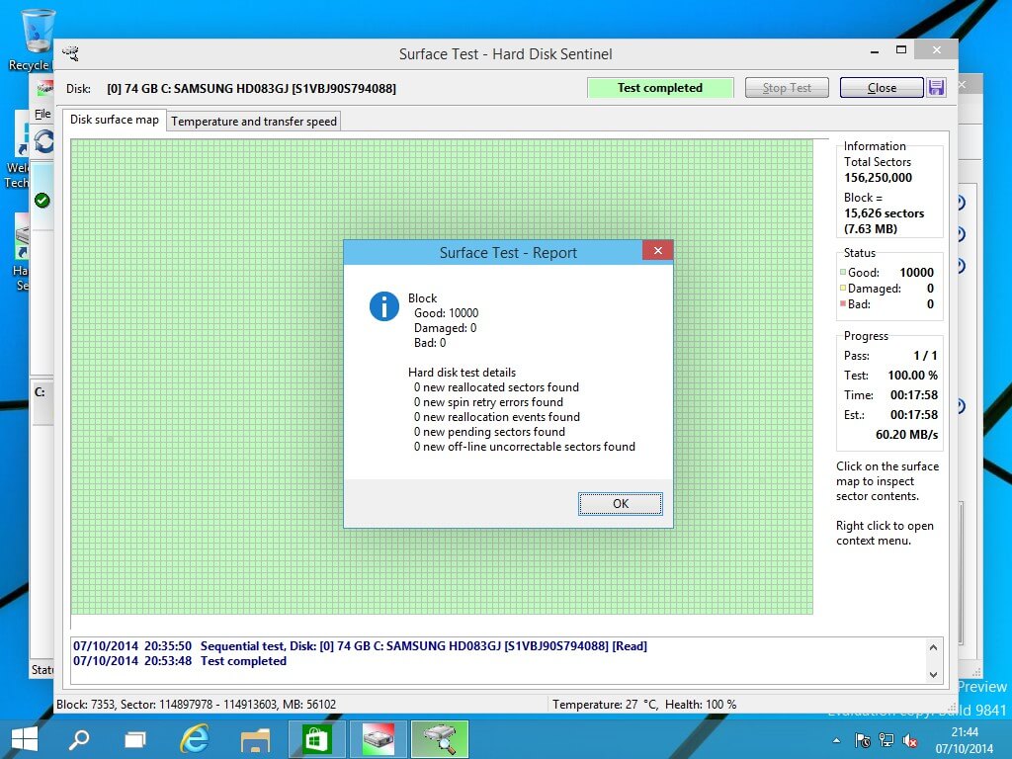
Task: Confirm the report with OK
Action: coord(621,503)
